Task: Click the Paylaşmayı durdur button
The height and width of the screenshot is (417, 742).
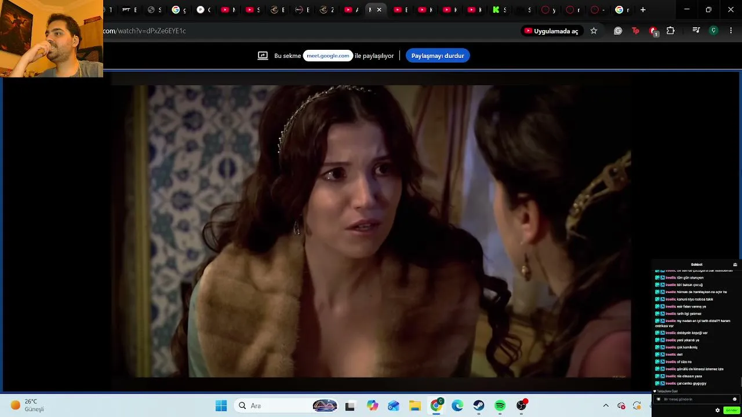Action: tap(438, 56)
